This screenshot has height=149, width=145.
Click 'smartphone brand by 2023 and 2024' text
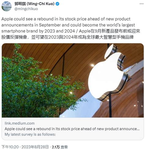(x=38, y=31)
